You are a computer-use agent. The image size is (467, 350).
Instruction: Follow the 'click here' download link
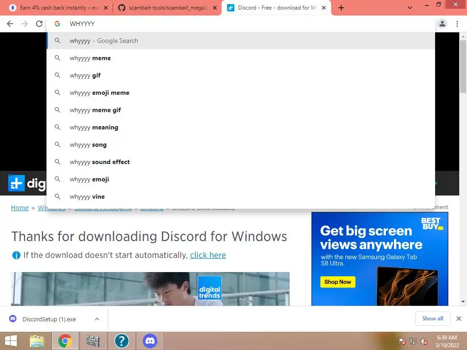pyautogui.click(x=208, y=255)
